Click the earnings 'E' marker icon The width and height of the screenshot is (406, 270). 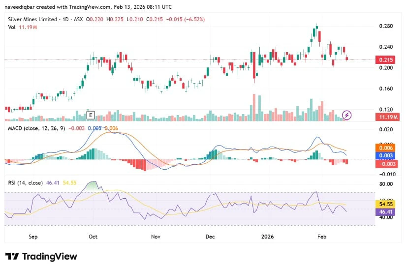point(91,115)
